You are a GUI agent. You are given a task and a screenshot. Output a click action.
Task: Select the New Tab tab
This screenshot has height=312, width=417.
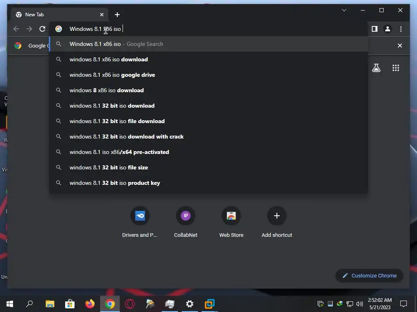pyautogui.click(x=60, y=15)
